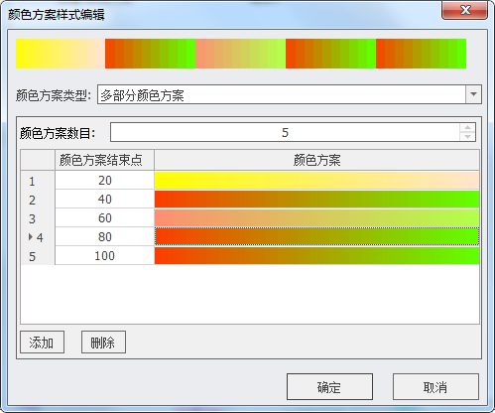Open the 颜色方案类型 dropdown arrow
Viewport: 495px width, 413px height.
tap(473, 94)
